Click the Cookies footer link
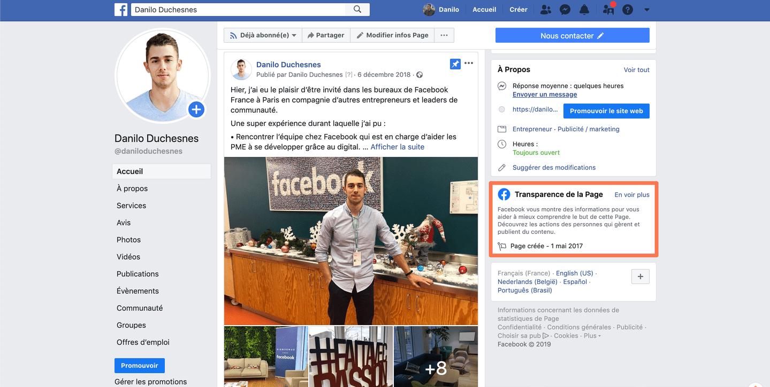770x387 pixels. coord(566,336)
